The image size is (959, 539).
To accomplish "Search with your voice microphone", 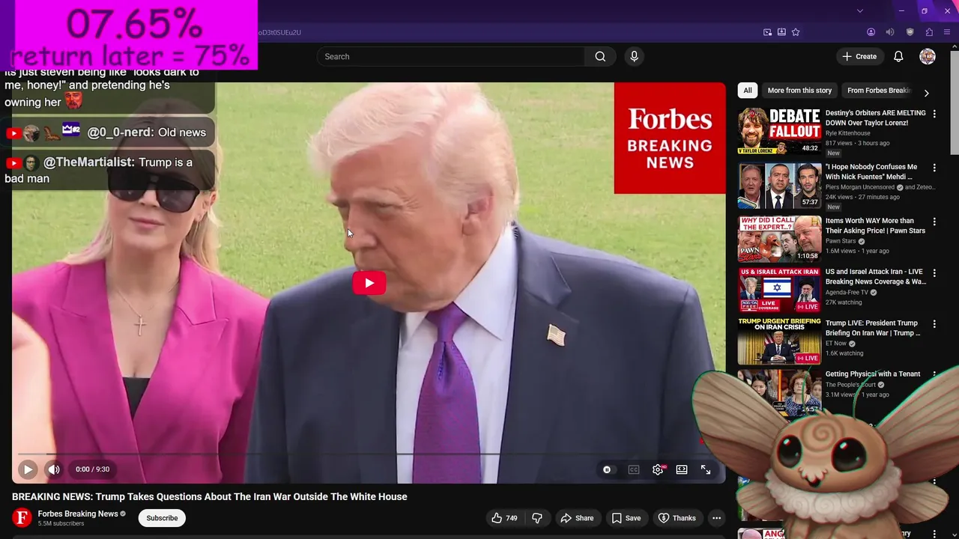I will pyautogui.click(x=634, y=56).
